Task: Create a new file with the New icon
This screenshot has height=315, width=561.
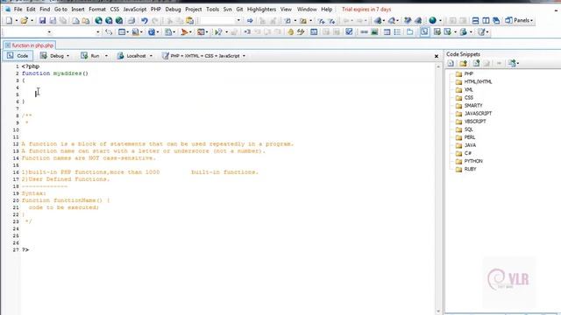Action: pyautogui.click(x=9, y=21)
